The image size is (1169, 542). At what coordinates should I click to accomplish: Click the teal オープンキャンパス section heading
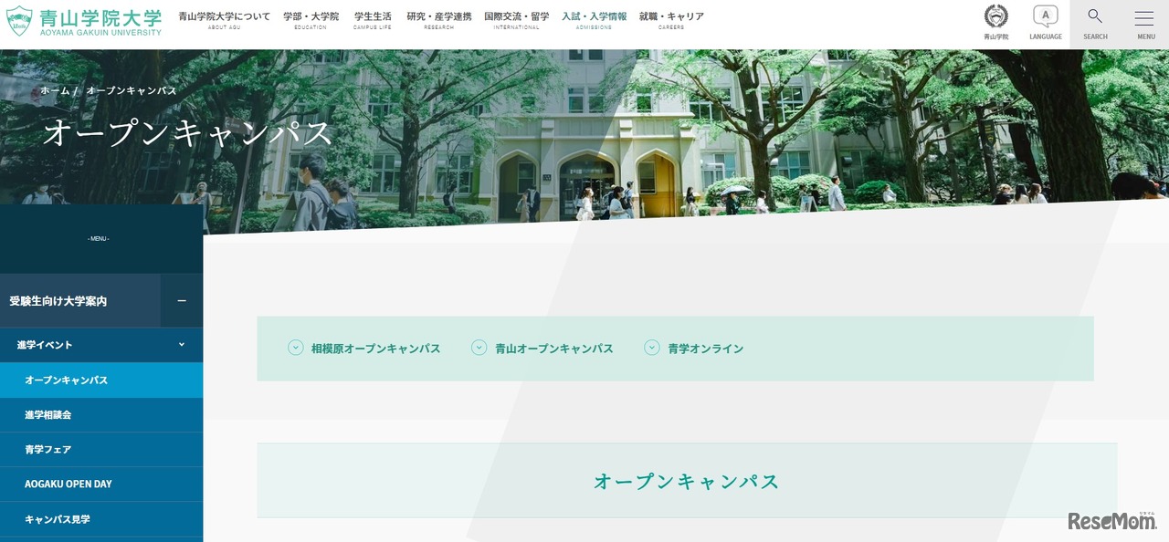pyautogui.click(x=687, y=482)
